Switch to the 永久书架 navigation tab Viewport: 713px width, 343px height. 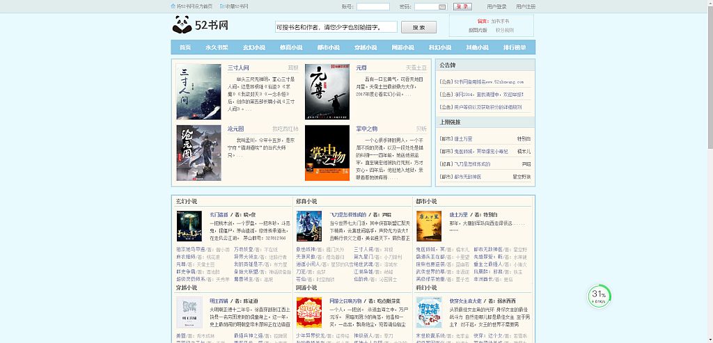coord(217,47)
